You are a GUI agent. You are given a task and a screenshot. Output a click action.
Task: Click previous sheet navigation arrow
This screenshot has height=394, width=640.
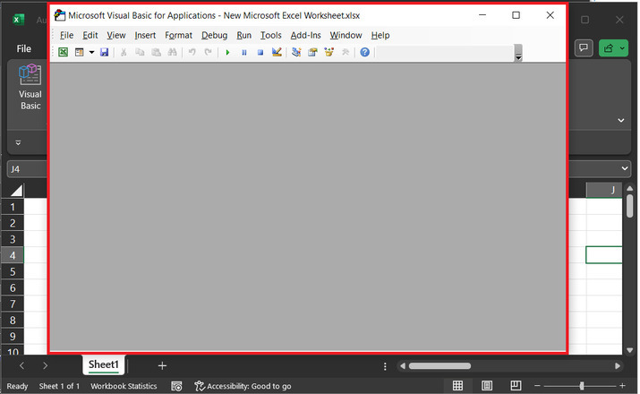point(21,366)
